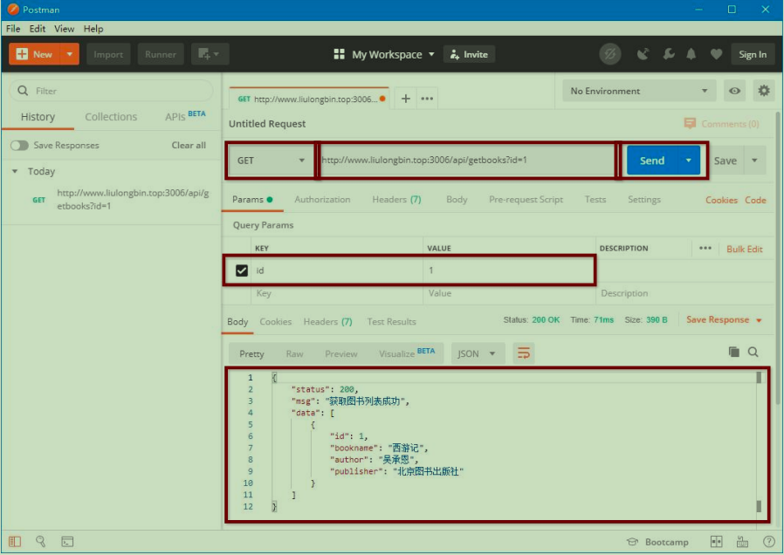Screen dimensions: 784x555
Task: Click the sync offline status icon
Action: click(610, 54)
